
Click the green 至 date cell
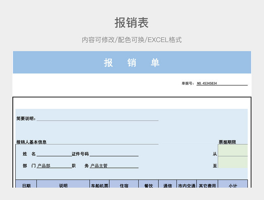pos(233,162)
